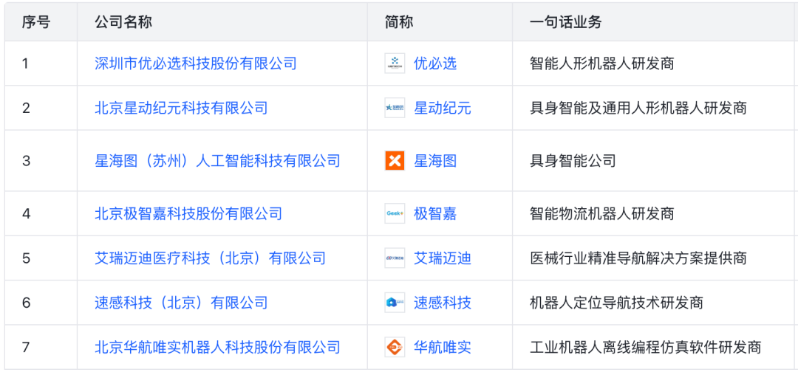Select the 智能物流机器人研发商 text
Image resolution: width=798 pixels, height=375 pixels.
601,214
